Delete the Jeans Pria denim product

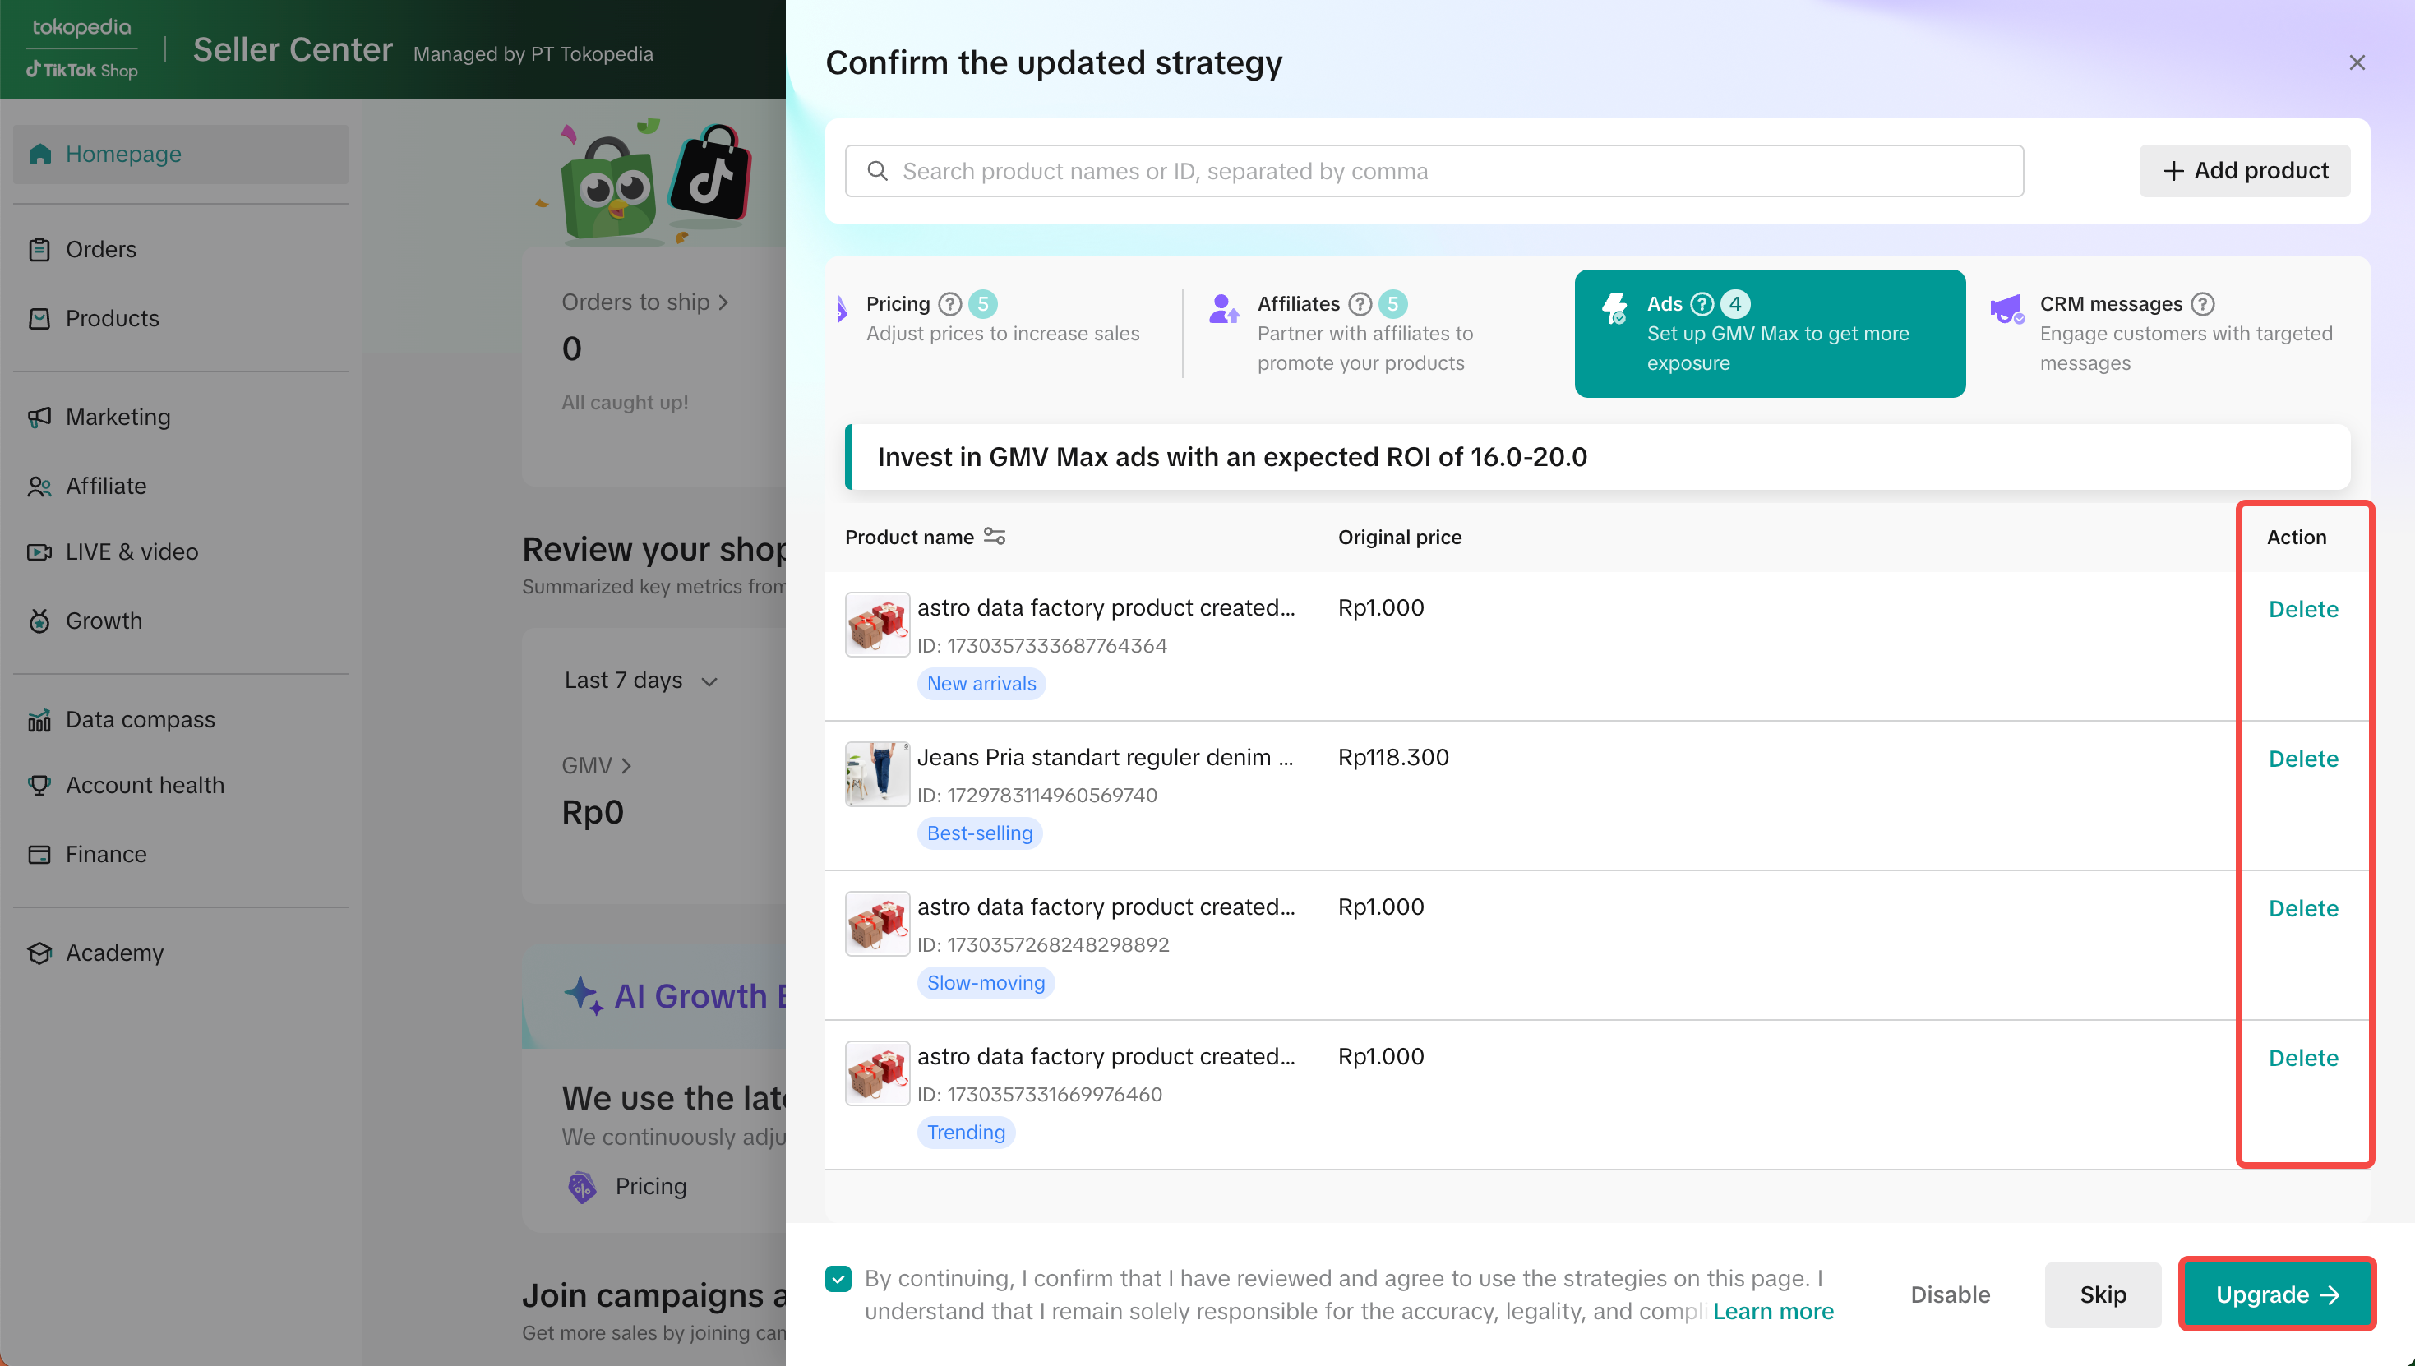[2302, 759]
